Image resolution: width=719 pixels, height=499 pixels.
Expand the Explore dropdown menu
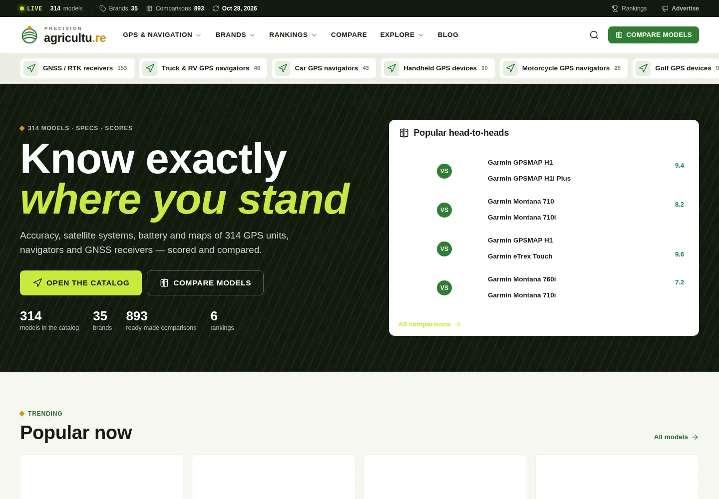pos(402,35)
